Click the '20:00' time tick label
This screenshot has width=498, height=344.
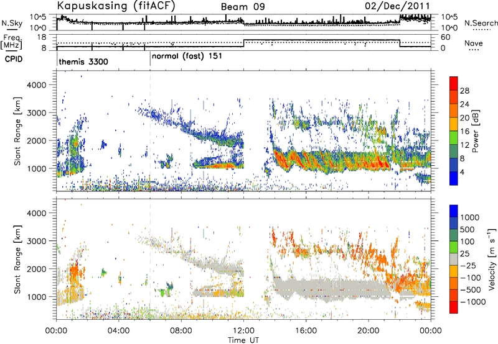(369, 331)
